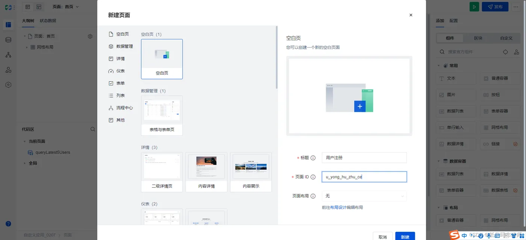The width and height of the screenshot is (526, 240).
Task: Select the 空白页 template thumbnail
Action: point(162,59)
